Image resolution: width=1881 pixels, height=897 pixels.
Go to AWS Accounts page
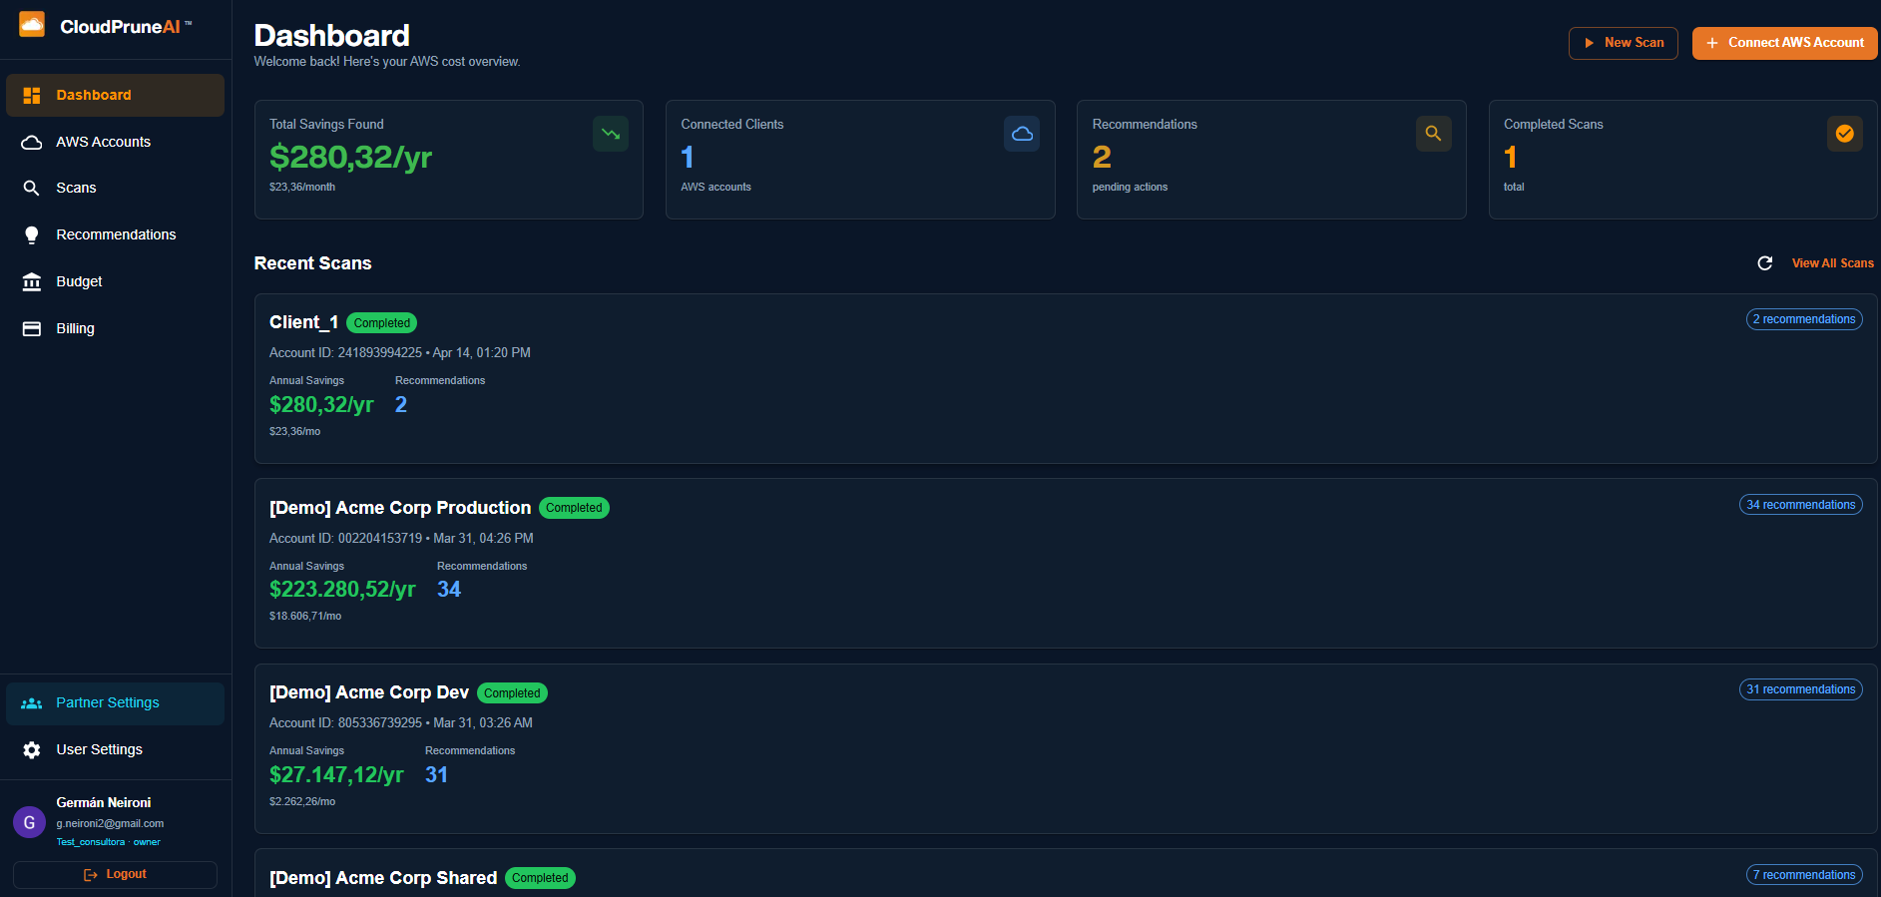[x=115, y=142]
